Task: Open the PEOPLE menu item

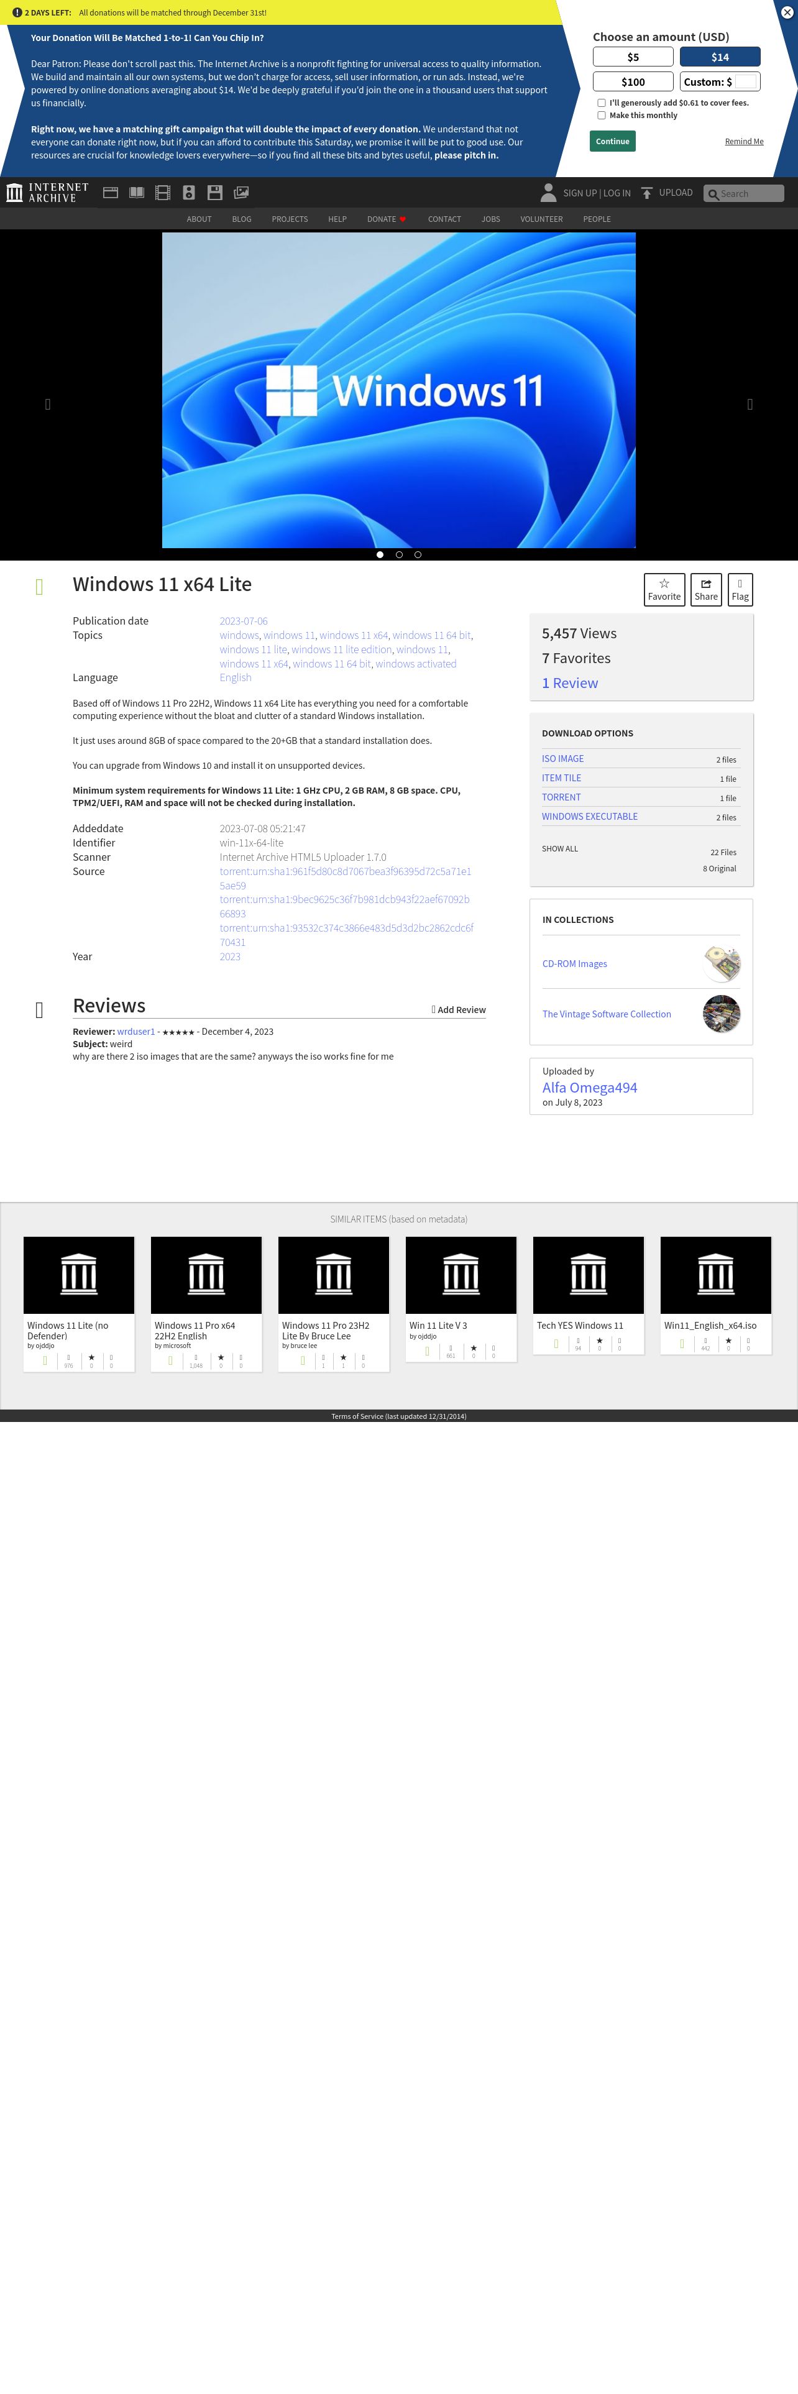Action: [x=597, y=219]
